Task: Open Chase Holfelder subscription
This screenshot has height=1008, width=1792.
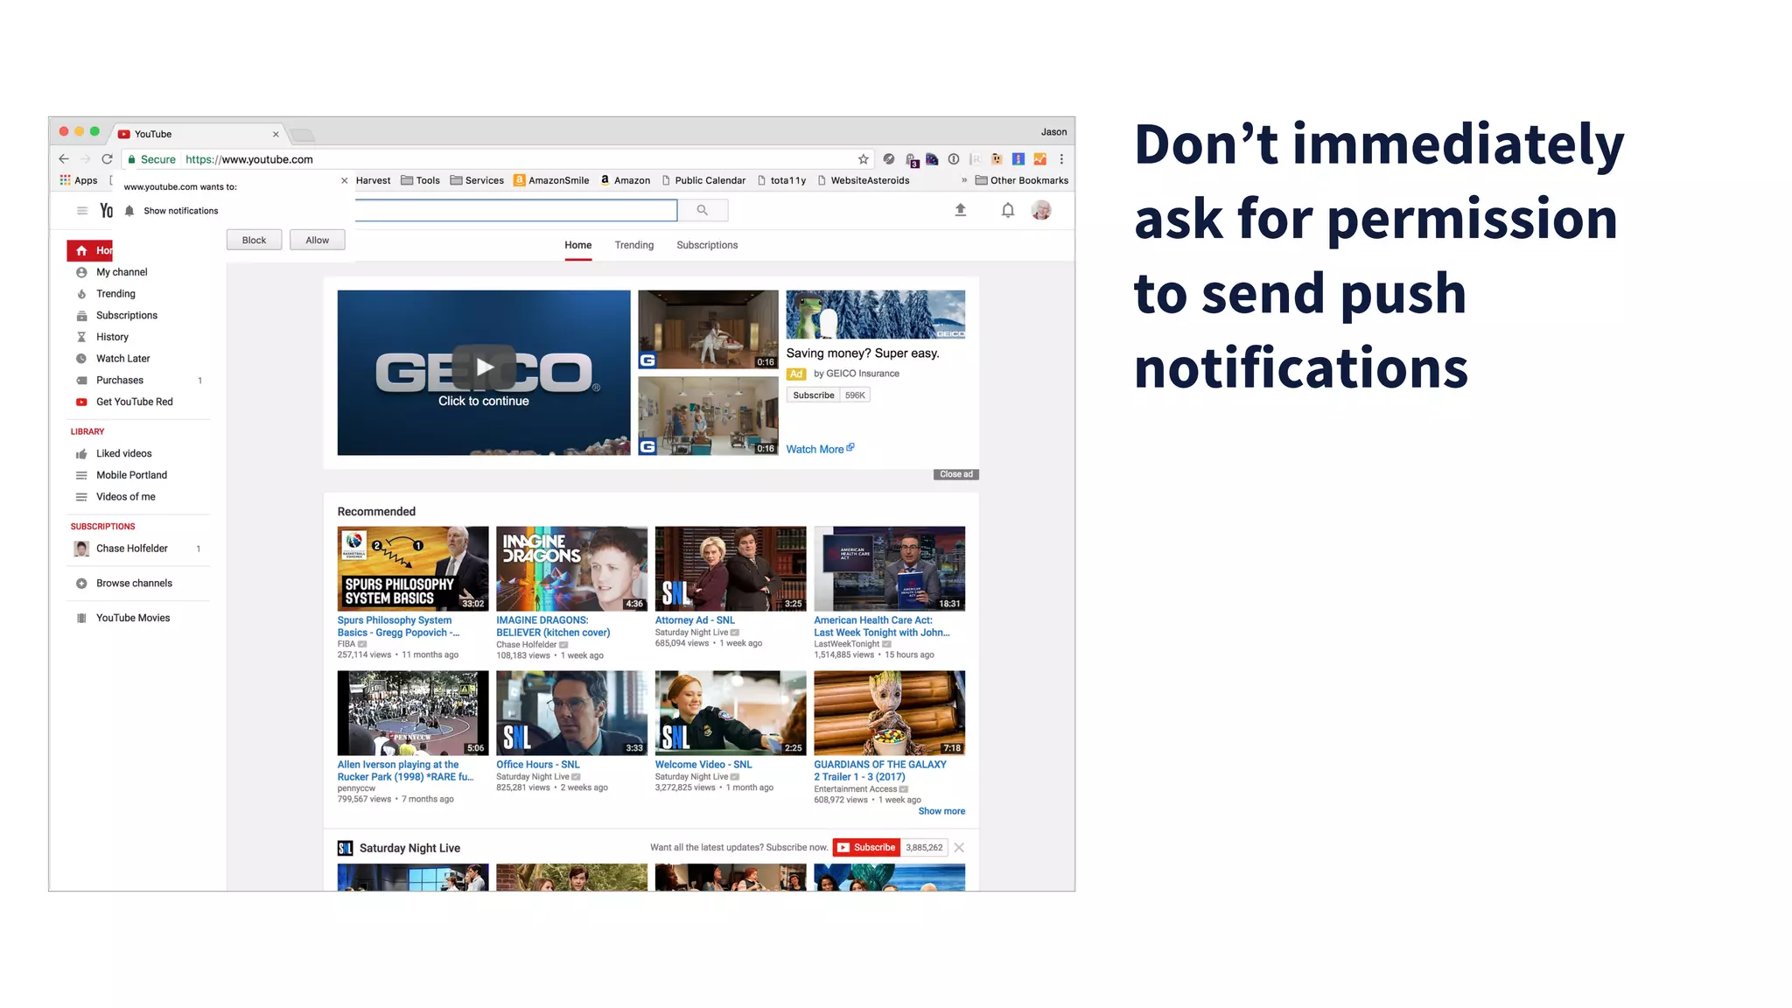Action: coord(131,549)
